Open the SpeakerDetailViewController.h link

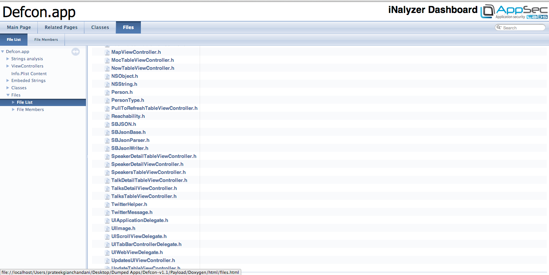[147, 164]
